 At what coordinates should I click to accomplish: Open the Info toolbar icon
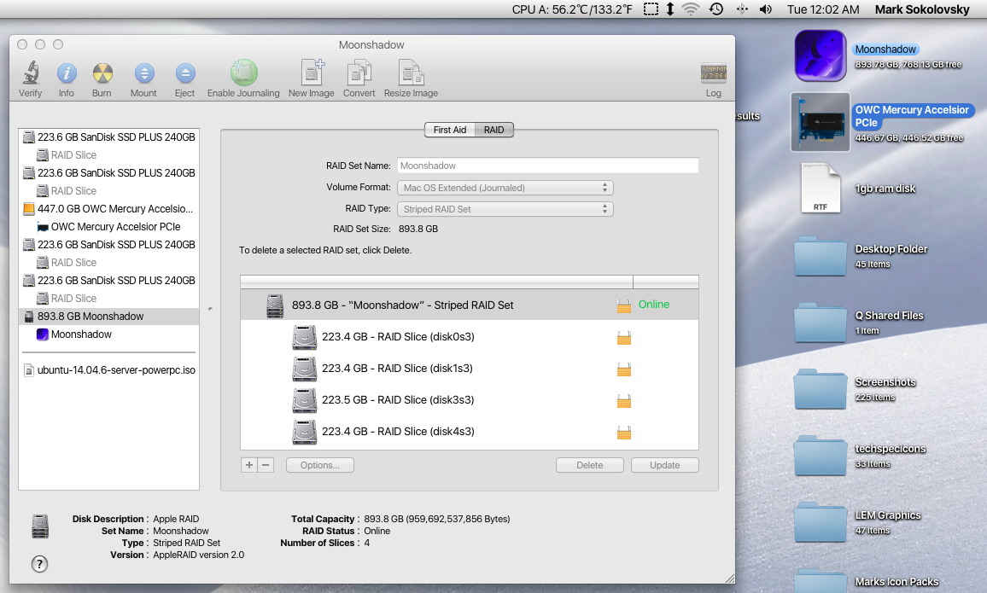point(66,73)
